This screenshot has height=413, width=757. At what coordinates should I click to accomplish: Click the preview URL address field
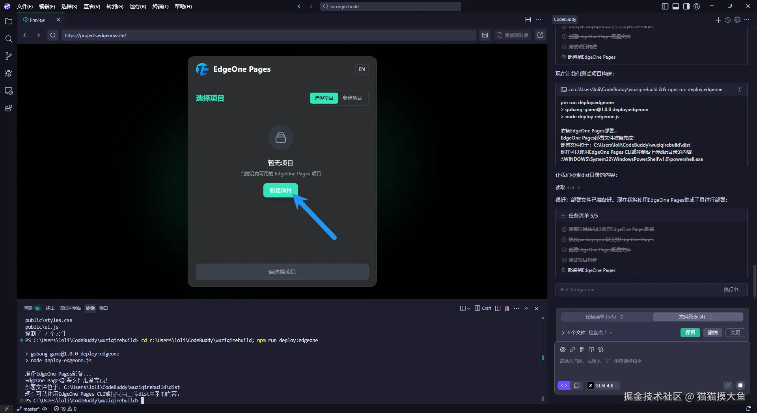[268, 35]
